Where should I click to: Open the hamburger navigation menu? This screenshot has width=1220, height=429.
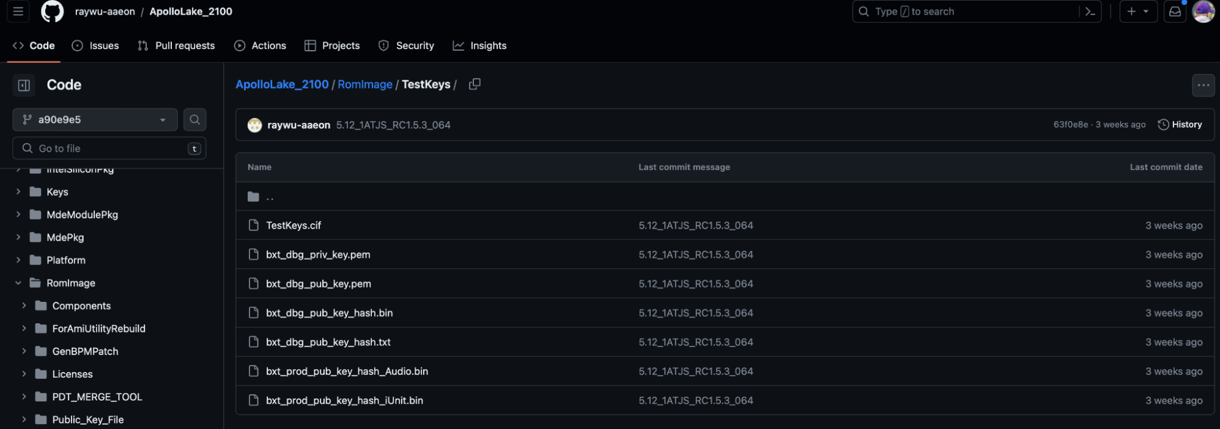click(x=17, y=11)
